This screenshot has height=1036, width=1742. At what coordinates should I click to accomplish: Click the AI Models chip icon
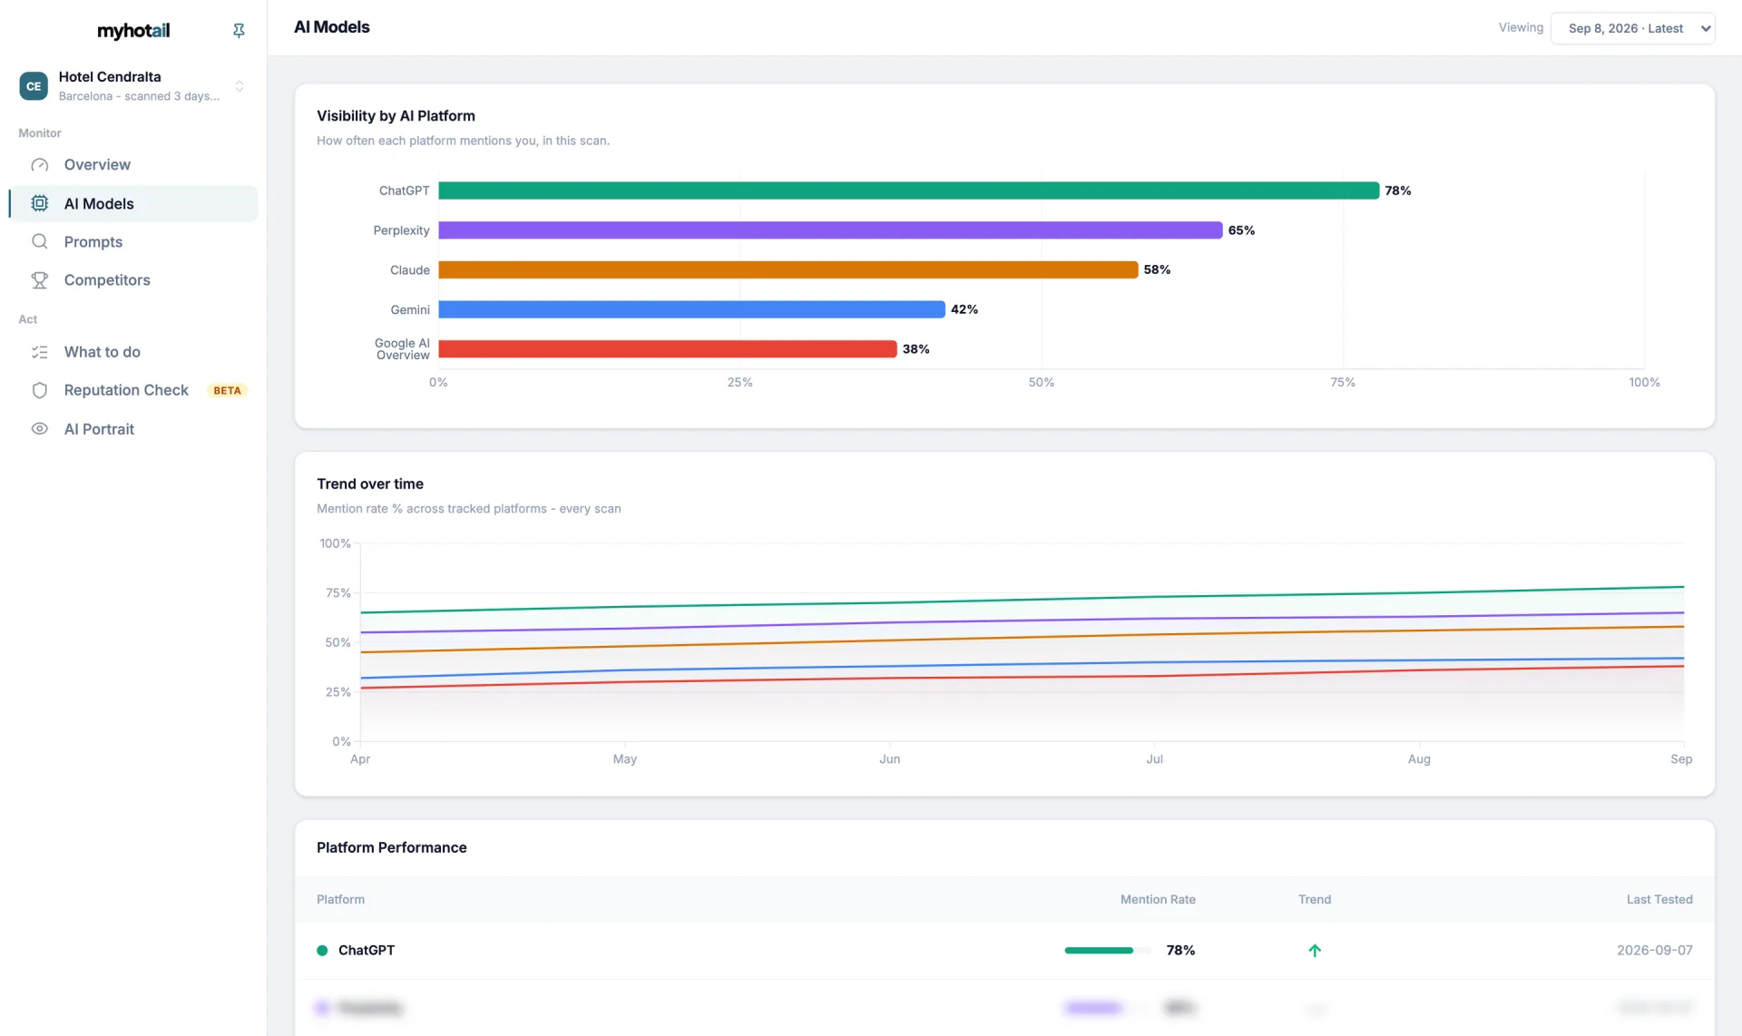[40, 203]
